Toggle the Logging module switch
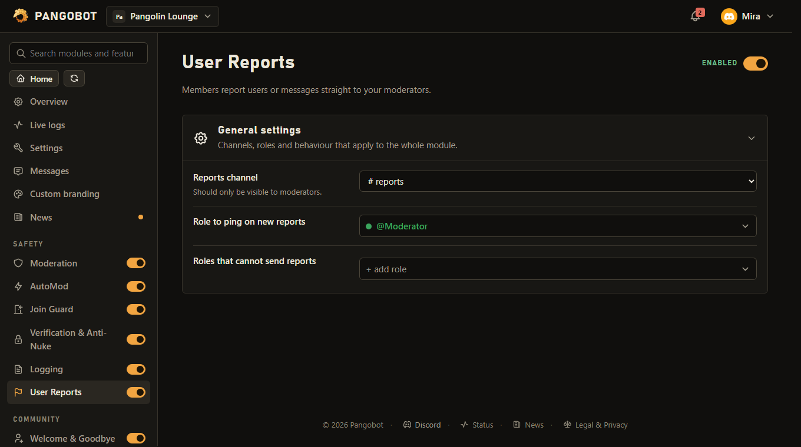Viewport: 801px width, 447px height. (x=136, y=369)
